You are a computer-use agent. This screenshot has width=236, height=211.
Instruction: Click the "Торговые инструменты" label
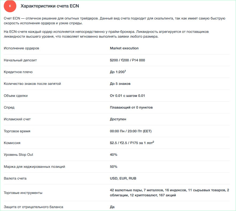23,193
